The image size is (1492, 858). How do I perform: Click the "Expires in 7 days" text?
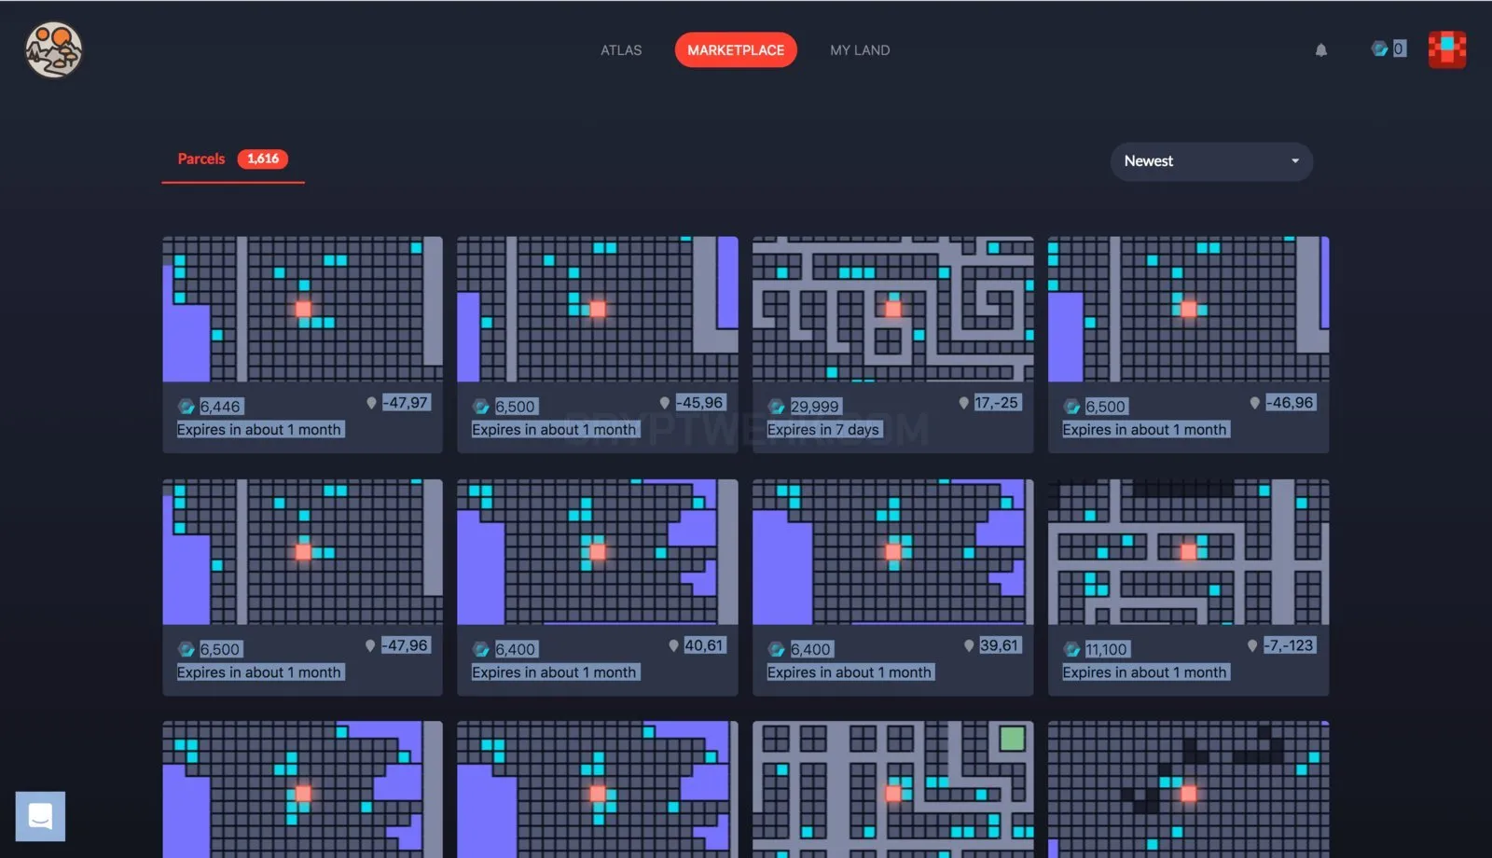point(823,430)
